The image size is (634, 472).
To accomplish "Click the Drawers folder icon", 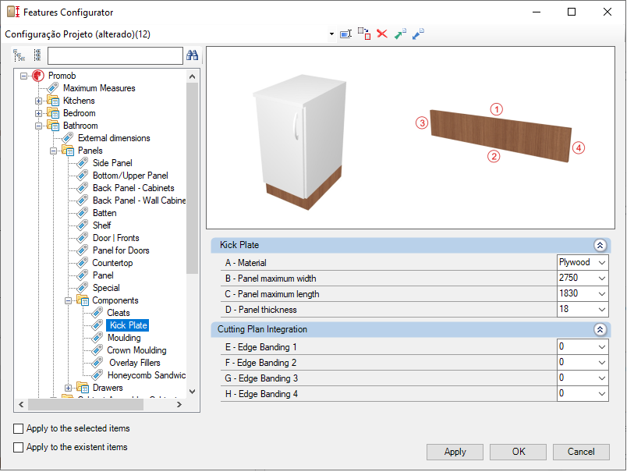I will point(83,388).
